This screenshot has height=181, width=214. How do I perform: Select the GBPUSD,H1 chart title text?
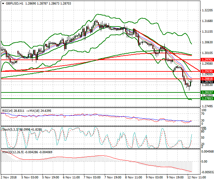coord(15,4)
